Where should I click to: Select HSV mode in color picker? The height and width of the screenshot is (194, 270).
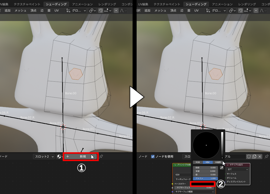tap(208, 162)
